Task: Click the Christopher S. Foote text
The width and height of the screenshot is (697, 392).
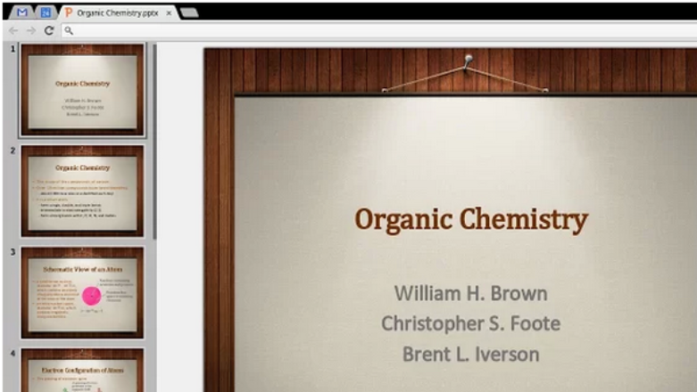Action: [470, 323]
